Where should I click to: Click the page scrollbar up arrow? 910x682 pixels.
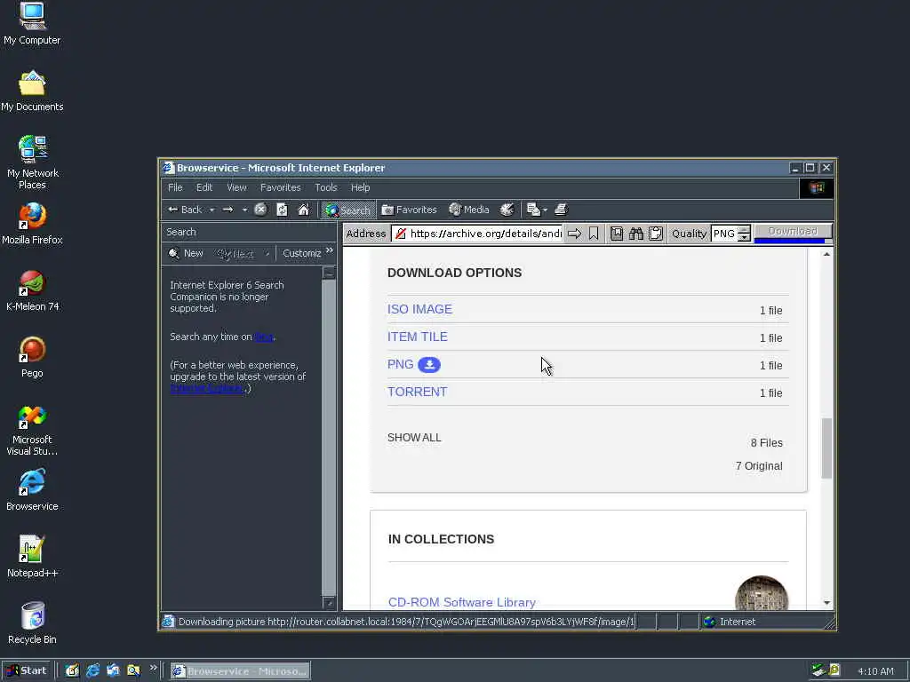[827, 255]
